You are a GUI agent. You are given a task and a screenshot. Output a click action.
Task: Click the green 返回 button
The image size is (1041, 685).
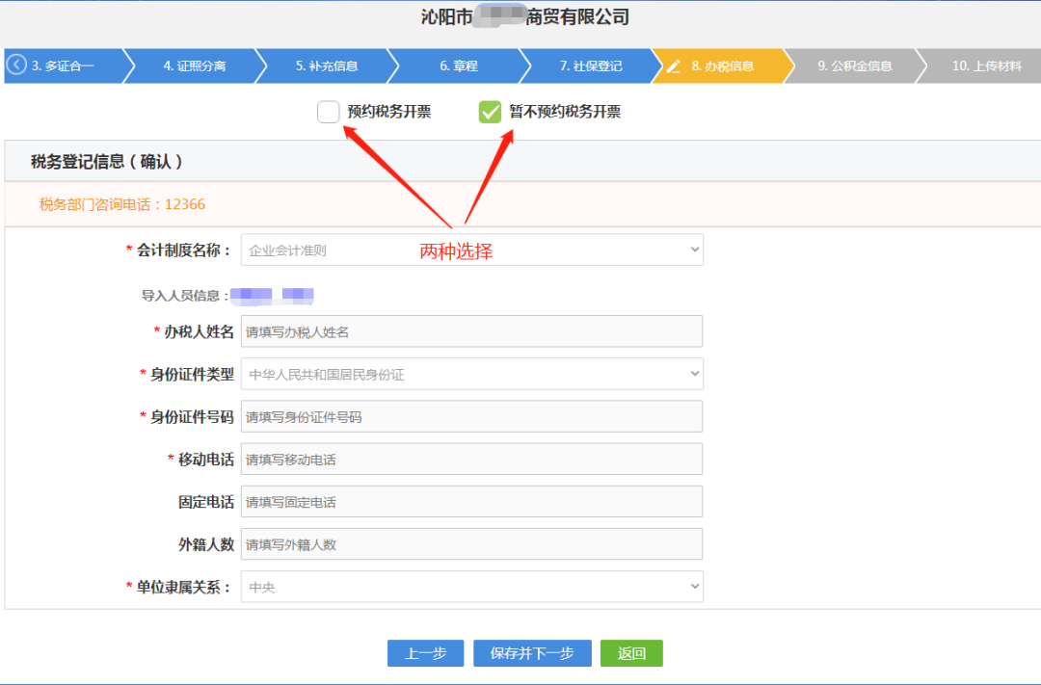pos(631,653)
